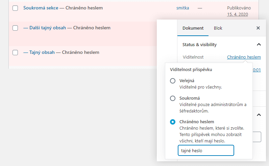This screenshot has height=166, width=269.
Task: Open the Dokument tab
Action: (193, 28)
